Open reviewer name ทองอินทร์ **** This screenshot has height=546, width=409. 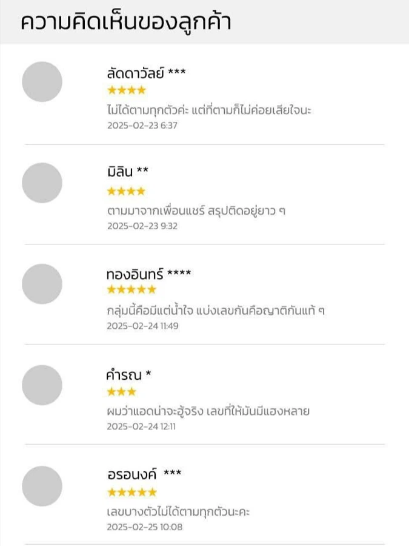pos(148,274)
